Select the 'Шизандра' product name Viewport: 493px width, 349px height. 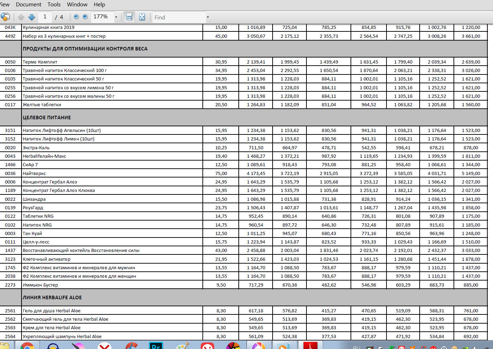click(34, 199)
